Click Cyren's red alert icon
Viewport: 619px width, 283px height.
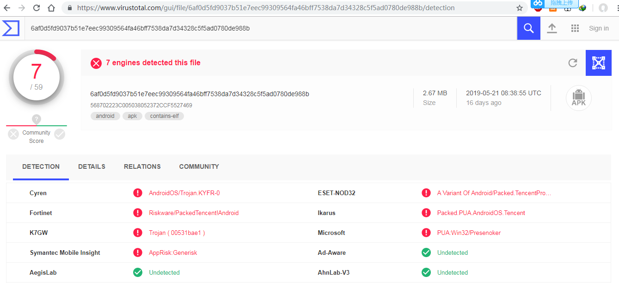137,193
